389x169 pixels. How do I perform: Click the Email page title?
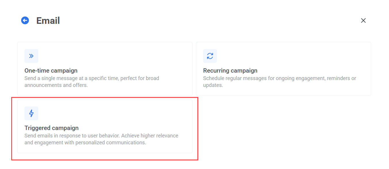click(x=48, y=20)
